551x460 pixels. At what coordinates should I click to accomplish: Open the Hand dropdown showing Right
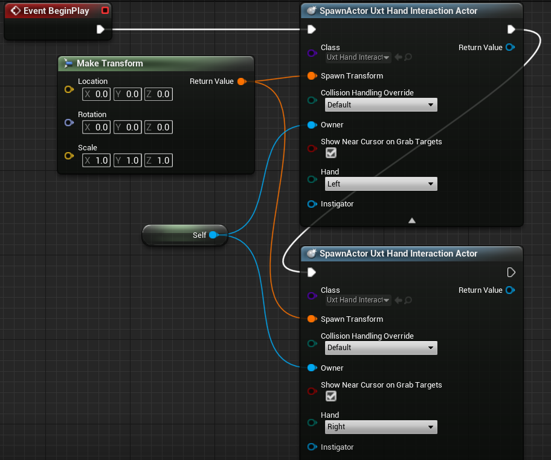(381, 427)
